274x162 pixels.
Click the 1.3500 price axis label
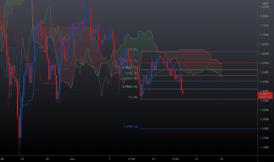(264, 100)
